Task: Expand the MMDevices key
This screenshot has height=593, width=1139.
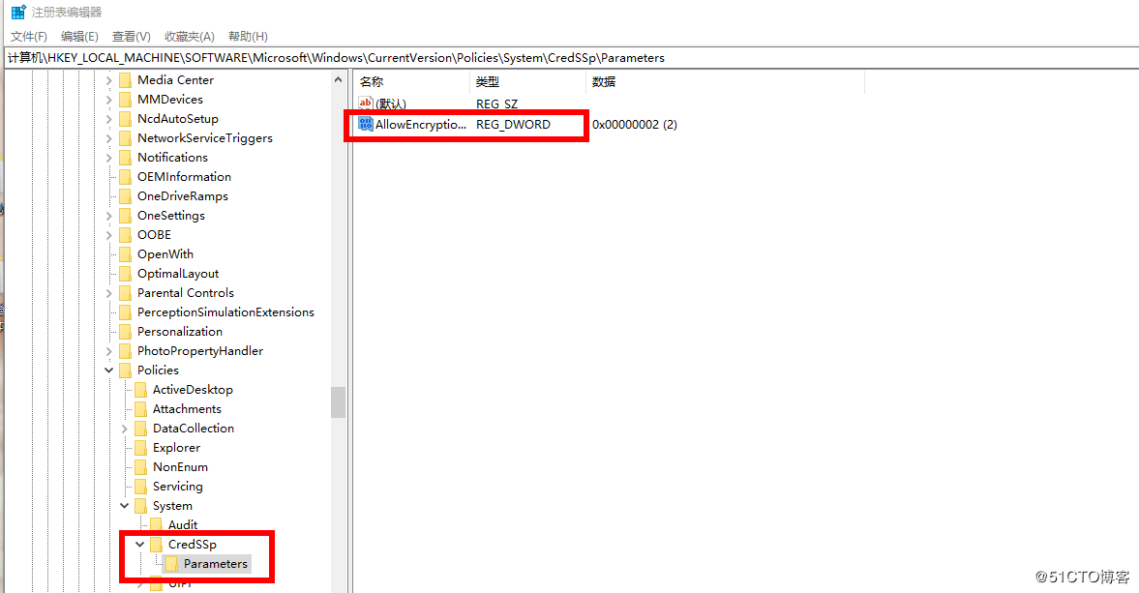Action: click(109, 100)
